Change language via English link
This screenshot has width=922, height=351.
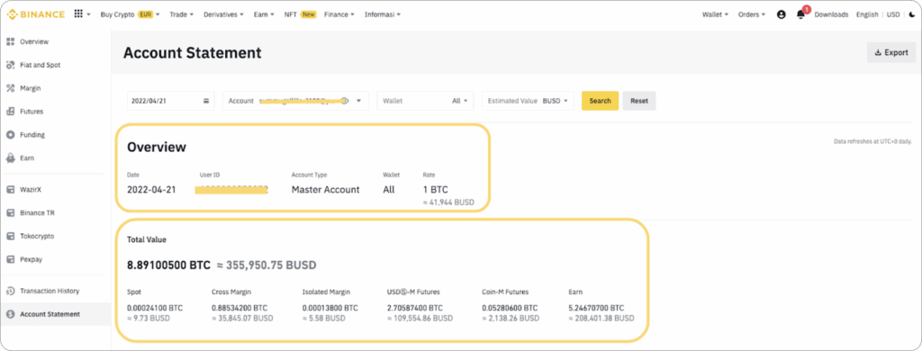click(867, 14)
